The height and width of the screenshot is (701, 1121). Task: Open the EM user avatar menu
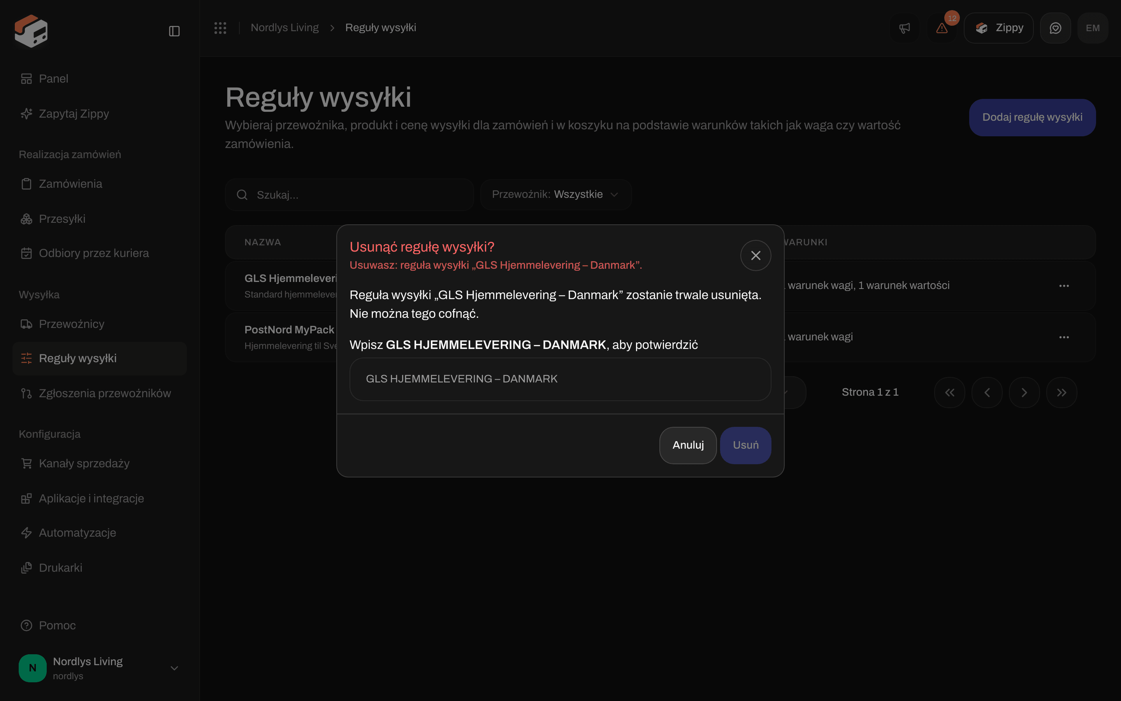click(x=1093, y=28)
